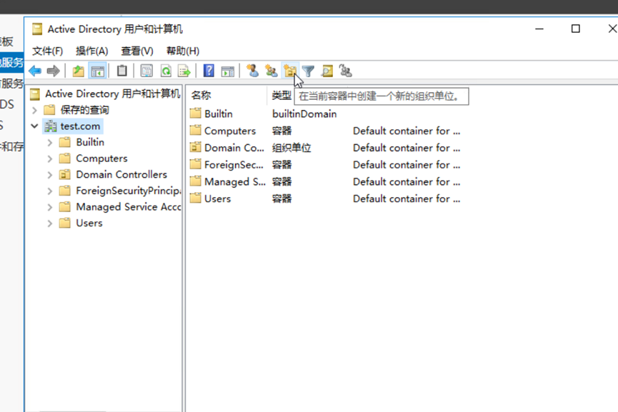Select the ForeignSec... row name in list
Image resolution: width=618 pixels, height=412 pixels.
[234, 165]
